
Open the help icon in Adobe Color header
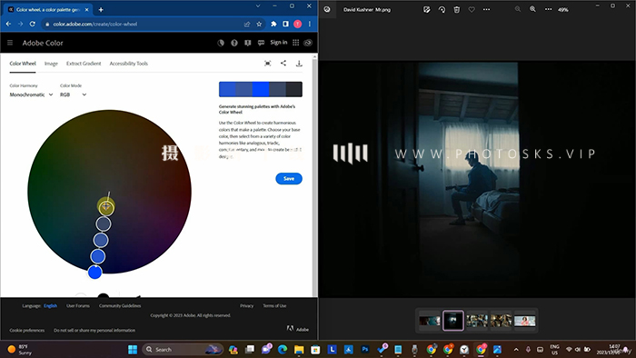pos(234,43)
